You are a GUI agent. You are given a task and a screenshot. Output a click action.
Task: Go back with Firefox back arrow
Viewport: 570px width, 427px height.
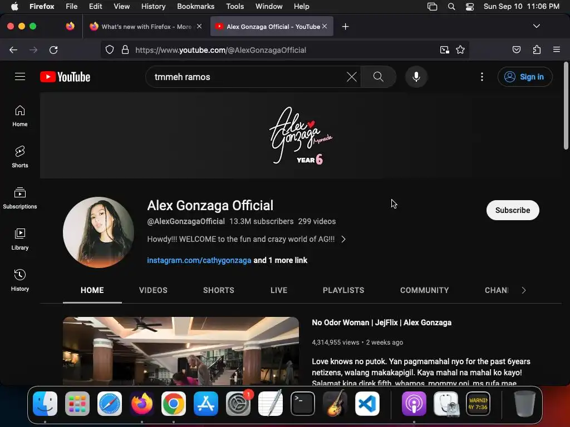(13, 49)
